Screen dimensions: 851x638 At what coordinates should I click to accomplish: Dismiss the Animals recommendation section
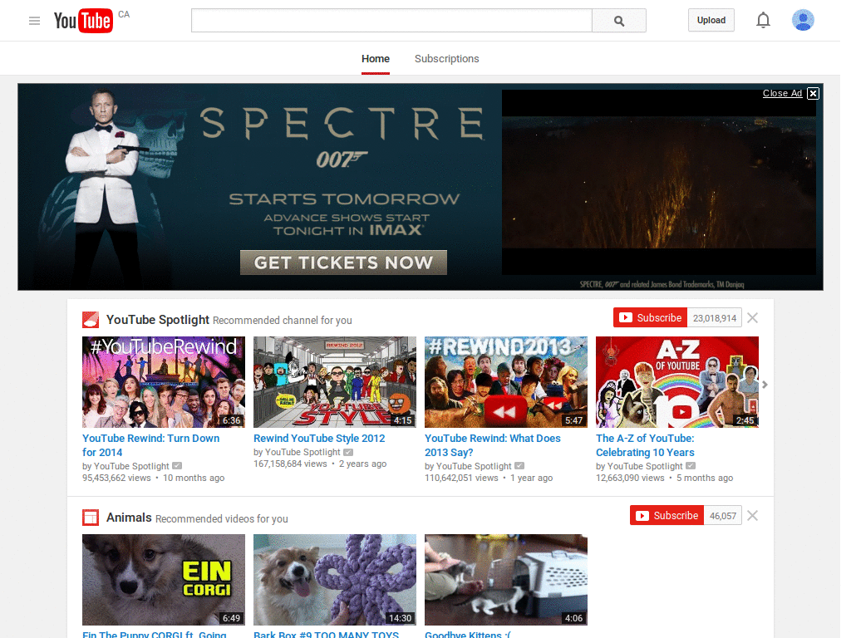coord(752,515)
